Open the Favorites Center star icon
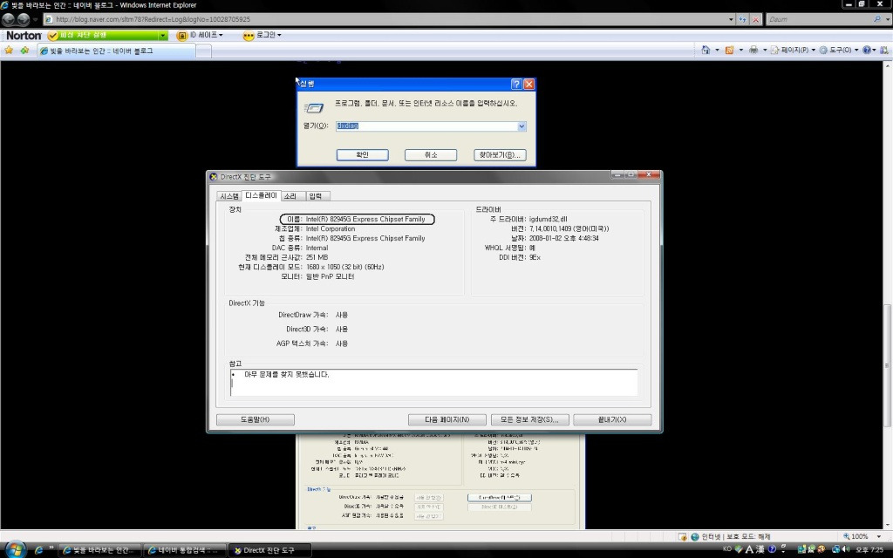The image size is (893, 558). click(9, 51)
